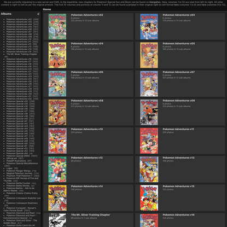
Task: Open the Pokemon Adventures v07 cover thumbnail
Action: tap(149, 84)
